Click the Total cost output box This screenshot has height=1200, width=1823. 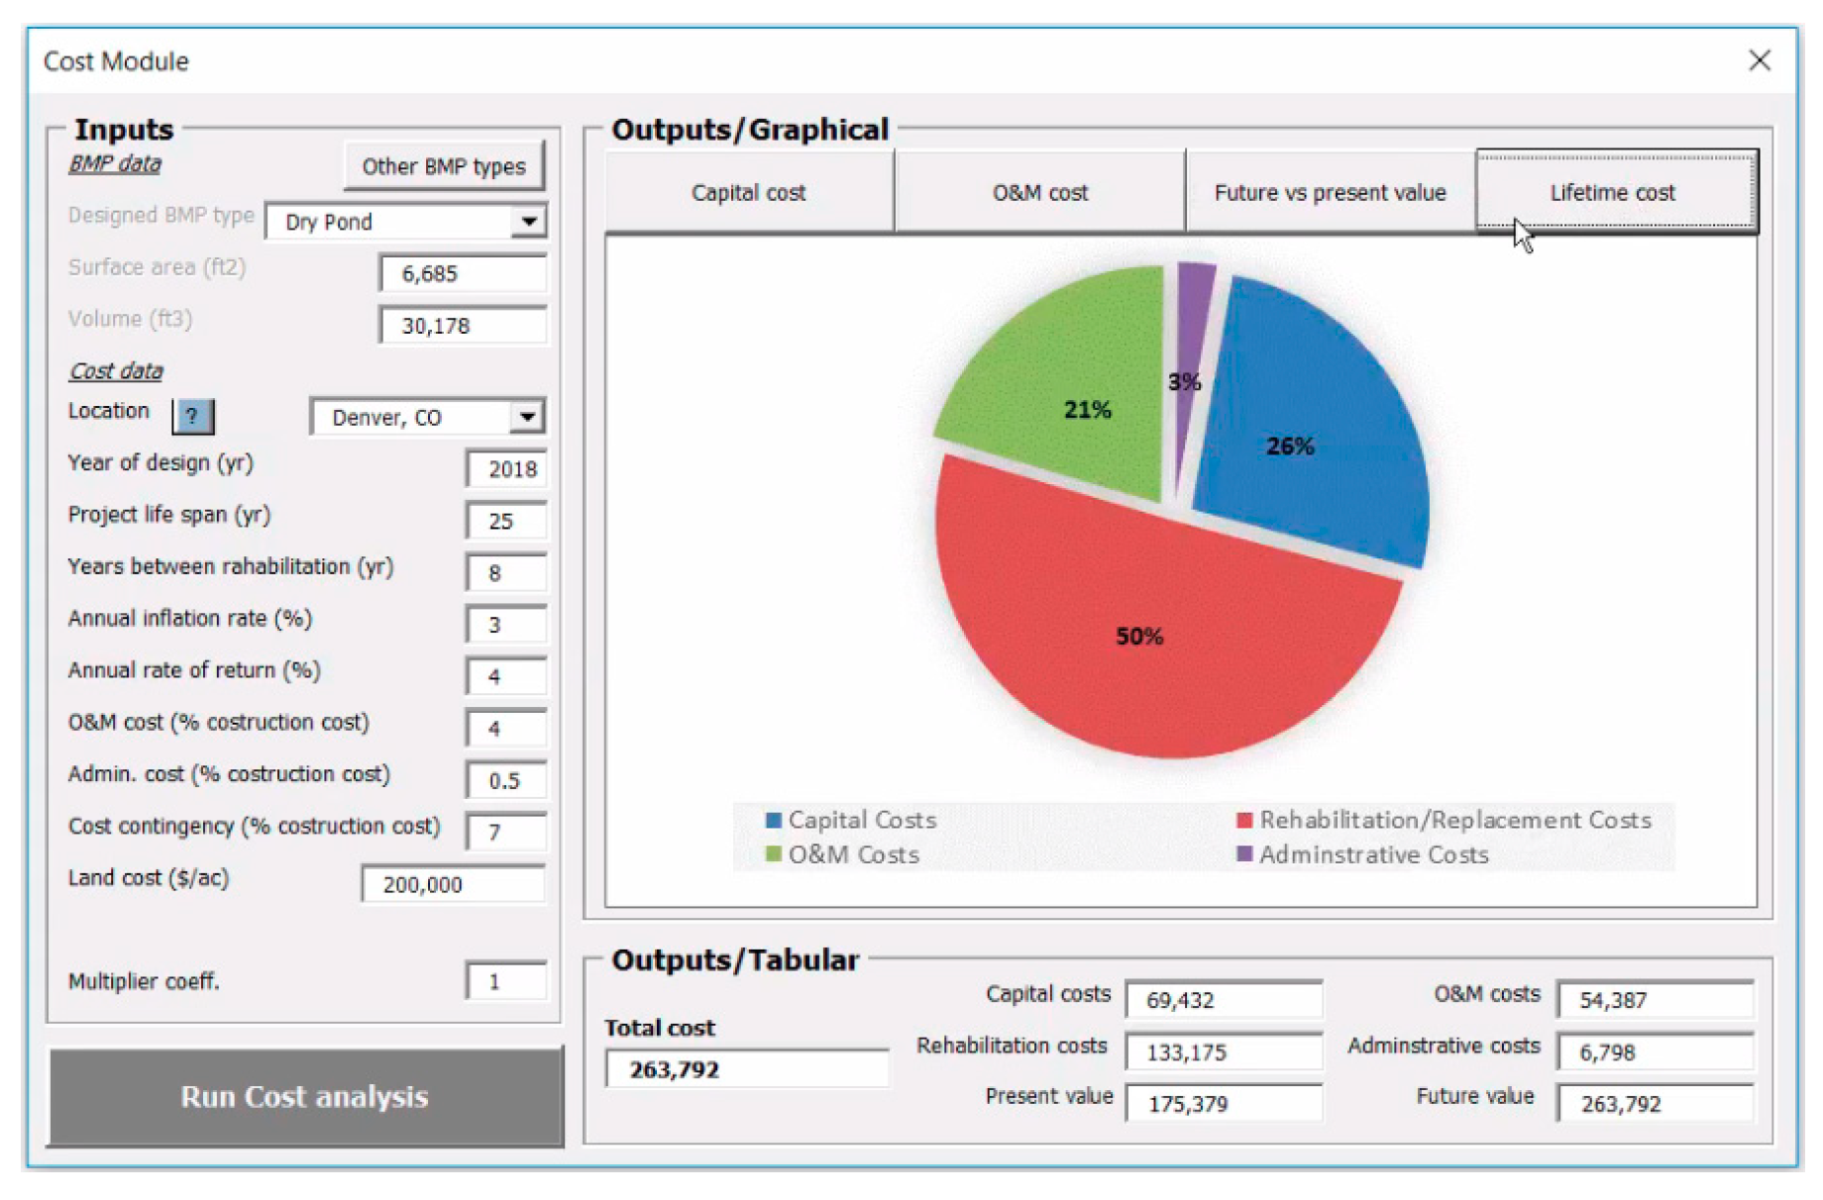747,1069
